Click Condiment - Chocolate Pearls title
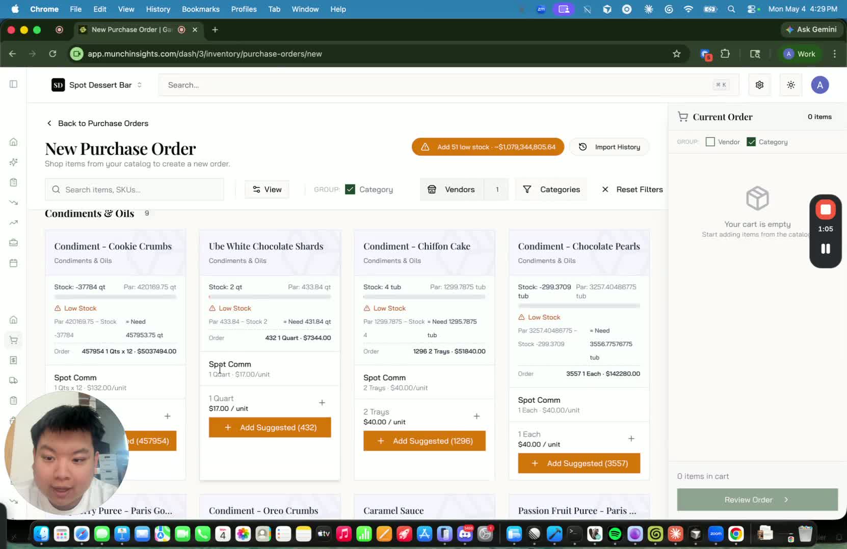 click(579, 246)
